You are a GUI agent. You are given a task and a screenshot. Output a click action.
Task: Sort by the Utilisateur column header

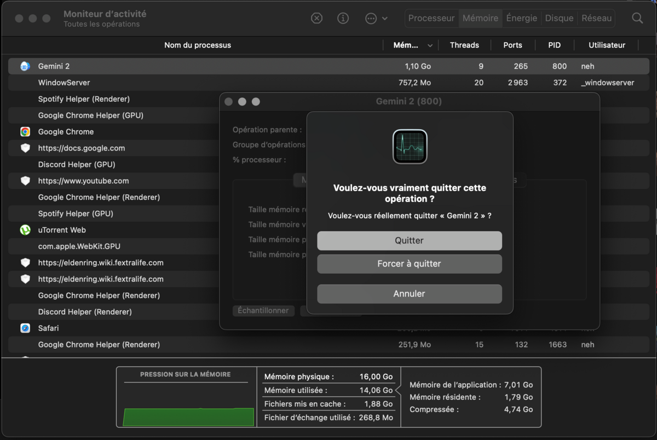point(607,45)
